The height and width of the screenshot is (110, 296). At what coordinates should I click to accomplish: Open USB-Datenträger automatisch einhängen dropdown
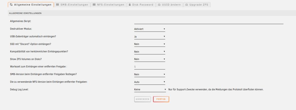click(150, 37)
